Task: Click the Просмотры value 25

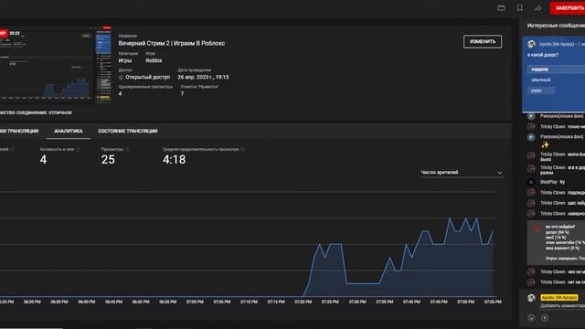Action: pyautogui.click(x=108, y=160)
